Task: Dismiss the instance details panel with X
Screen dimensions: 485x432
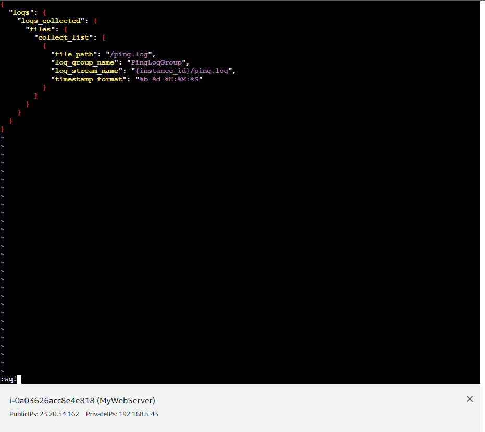Action: (x=470, y=399)
